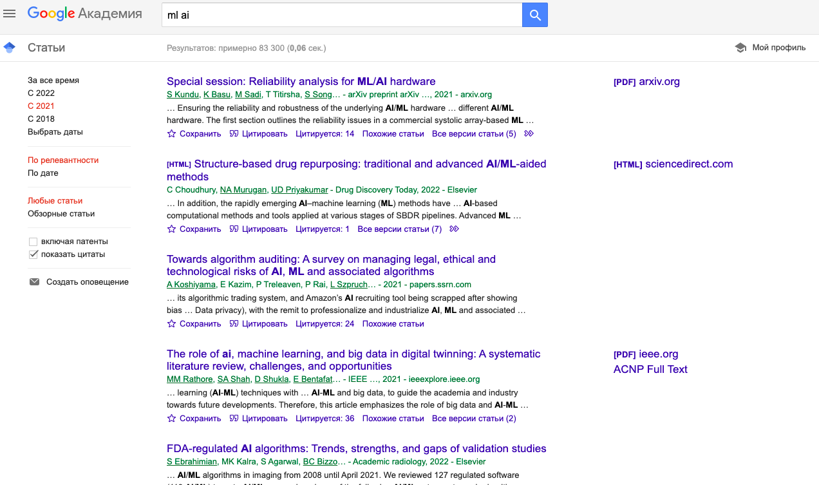Expand more options for drug repurposing article

(455, 229)
